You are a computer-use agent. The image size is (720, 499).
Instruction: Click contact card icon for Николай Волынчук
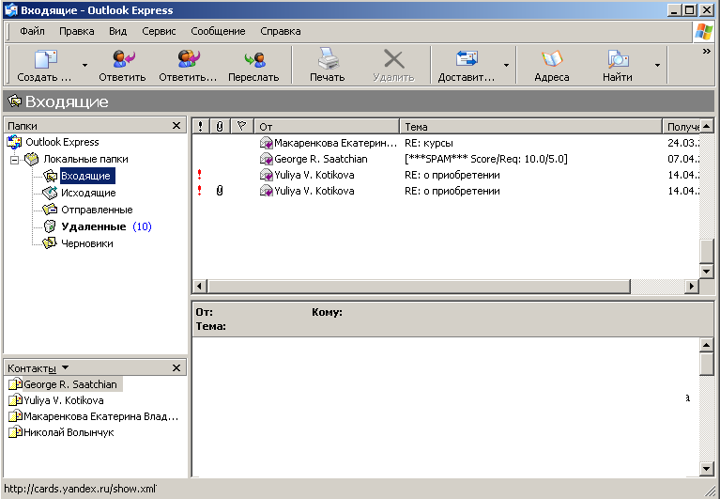coord(15,432)
